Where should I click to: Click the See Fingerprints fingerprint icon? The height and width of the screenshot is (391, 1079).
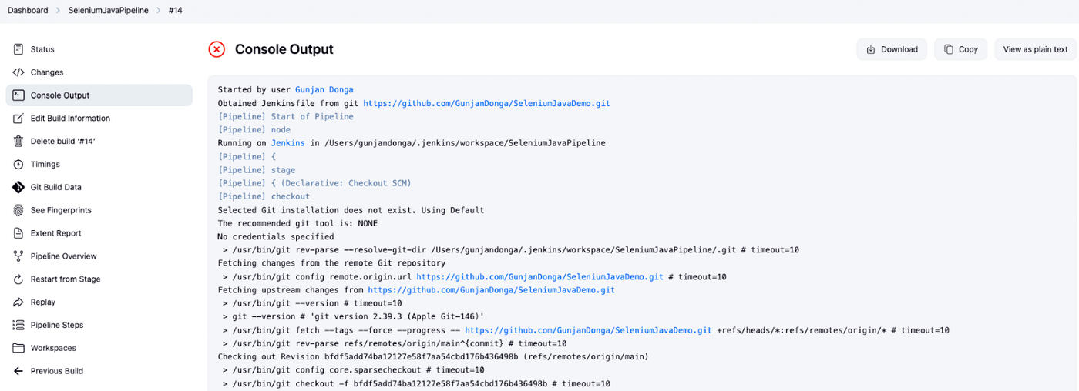[18, 210]
